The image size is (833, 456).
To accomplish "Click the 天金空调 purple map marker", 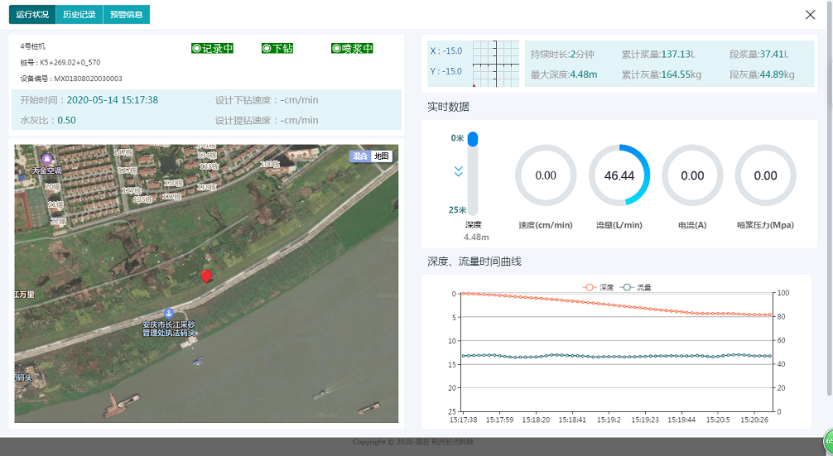I will (46, 159).
